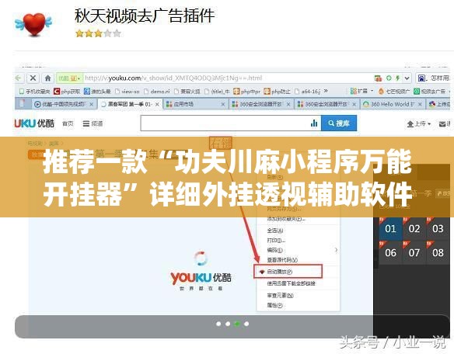
Task: Open the 手机收藏夹 bookmark
Action: [x=34, y=92]
